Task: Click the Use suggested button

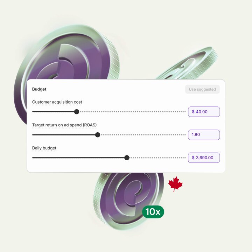Action: coord(202,89)
